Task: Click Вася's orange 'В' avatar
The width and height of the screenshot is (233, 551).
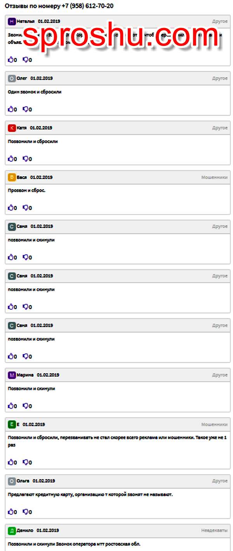Action: click(12, 177)
